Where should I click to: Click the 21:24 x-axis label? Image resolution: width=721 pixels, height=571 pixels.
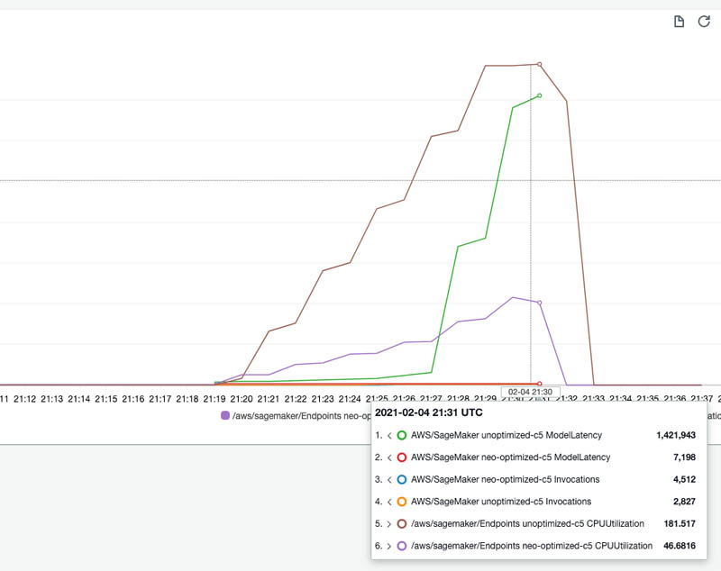click(350, 399)
